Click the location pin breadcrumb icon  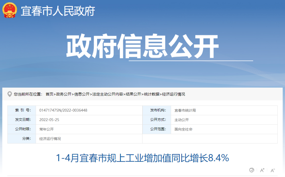pyautogui.click(x=10, y=94)
